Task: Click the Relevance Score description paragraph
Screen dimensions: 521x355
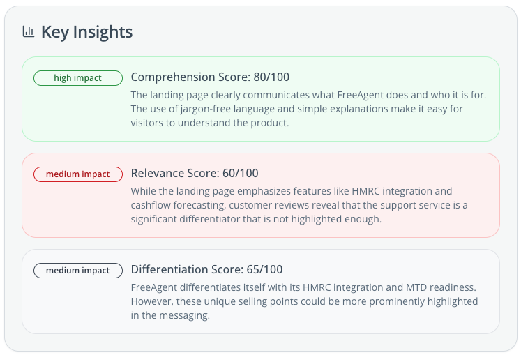Action: (x=299, y=205)
